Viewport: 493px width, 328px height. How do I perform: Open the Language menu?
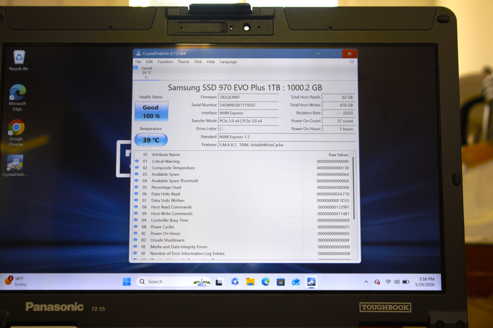point(229,62)
